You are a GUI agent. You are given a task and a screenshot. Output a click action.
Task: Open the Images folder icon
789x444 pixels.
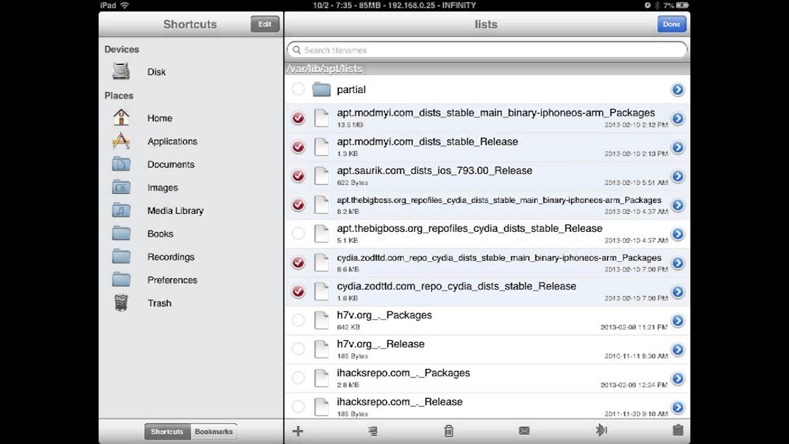[x=121, y=187]
